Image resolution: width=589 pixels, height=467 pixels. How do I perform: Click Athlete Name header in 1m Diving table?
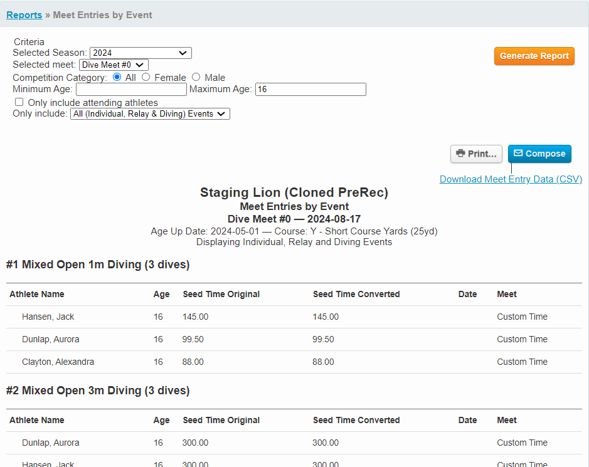37,294
